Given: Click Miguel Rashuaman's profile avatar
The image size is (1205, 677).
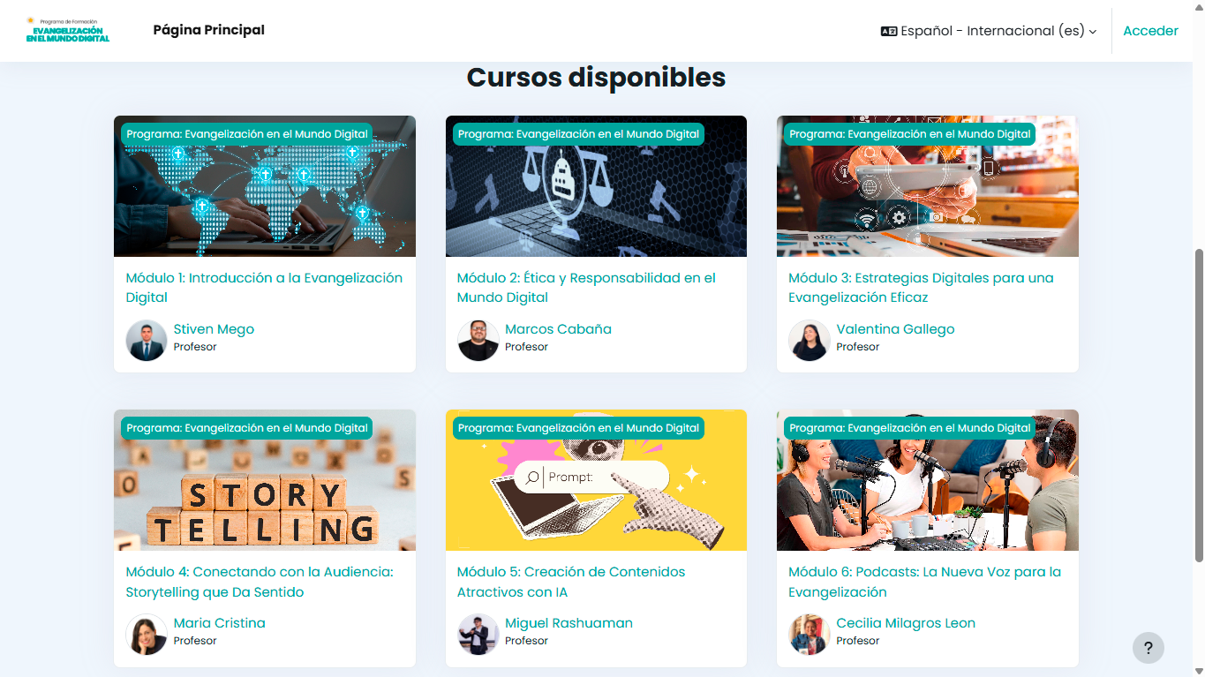Looking at the screenshot, I should (x=478, y=634).
